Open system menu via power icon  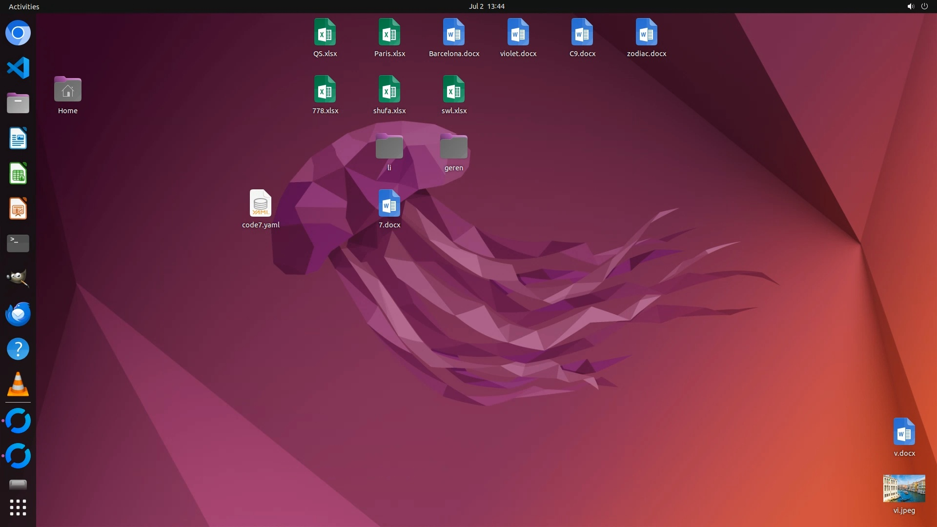[x=924, y=6]
